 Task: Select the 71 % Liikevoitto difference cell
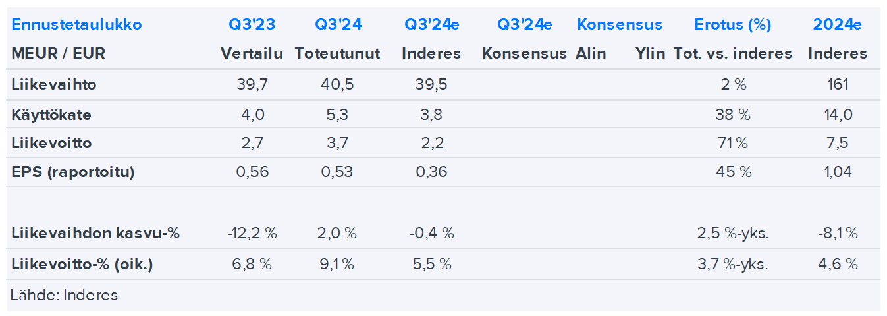tap(733, 143)
